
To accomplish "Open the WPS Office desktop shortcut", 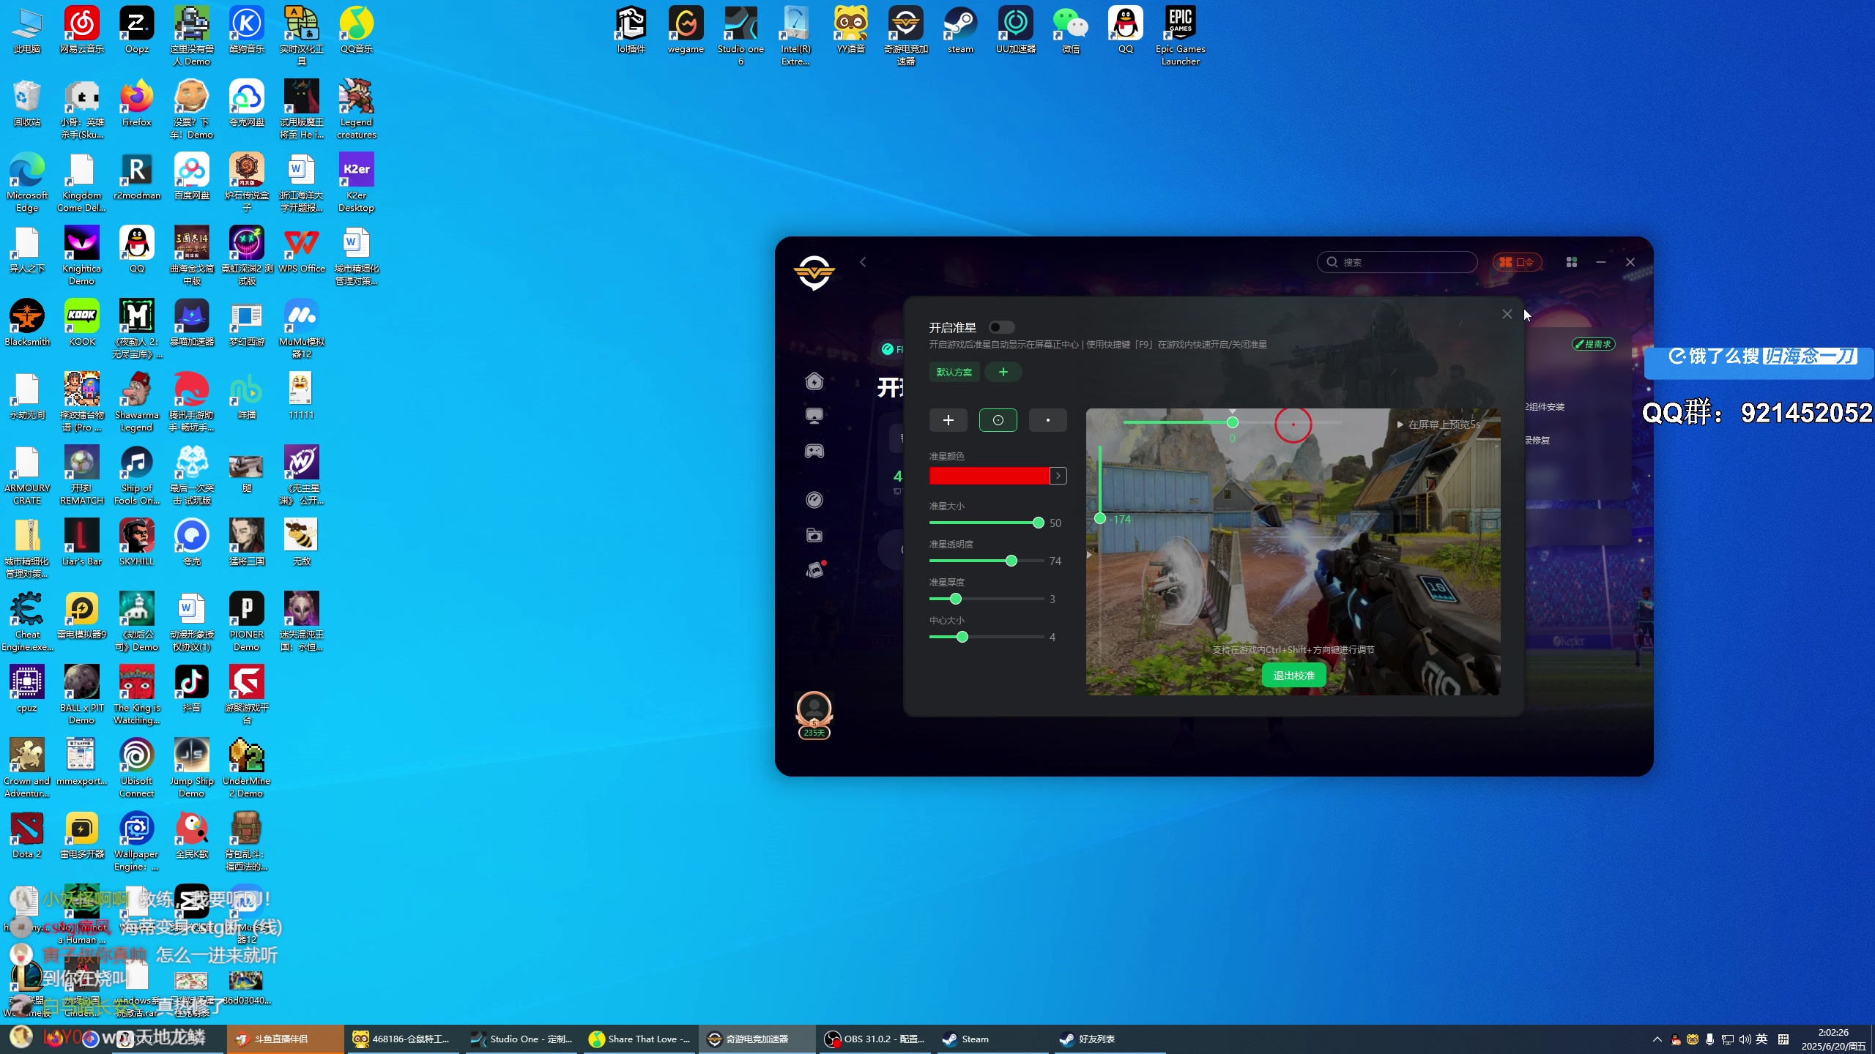I will click(302, 250).
